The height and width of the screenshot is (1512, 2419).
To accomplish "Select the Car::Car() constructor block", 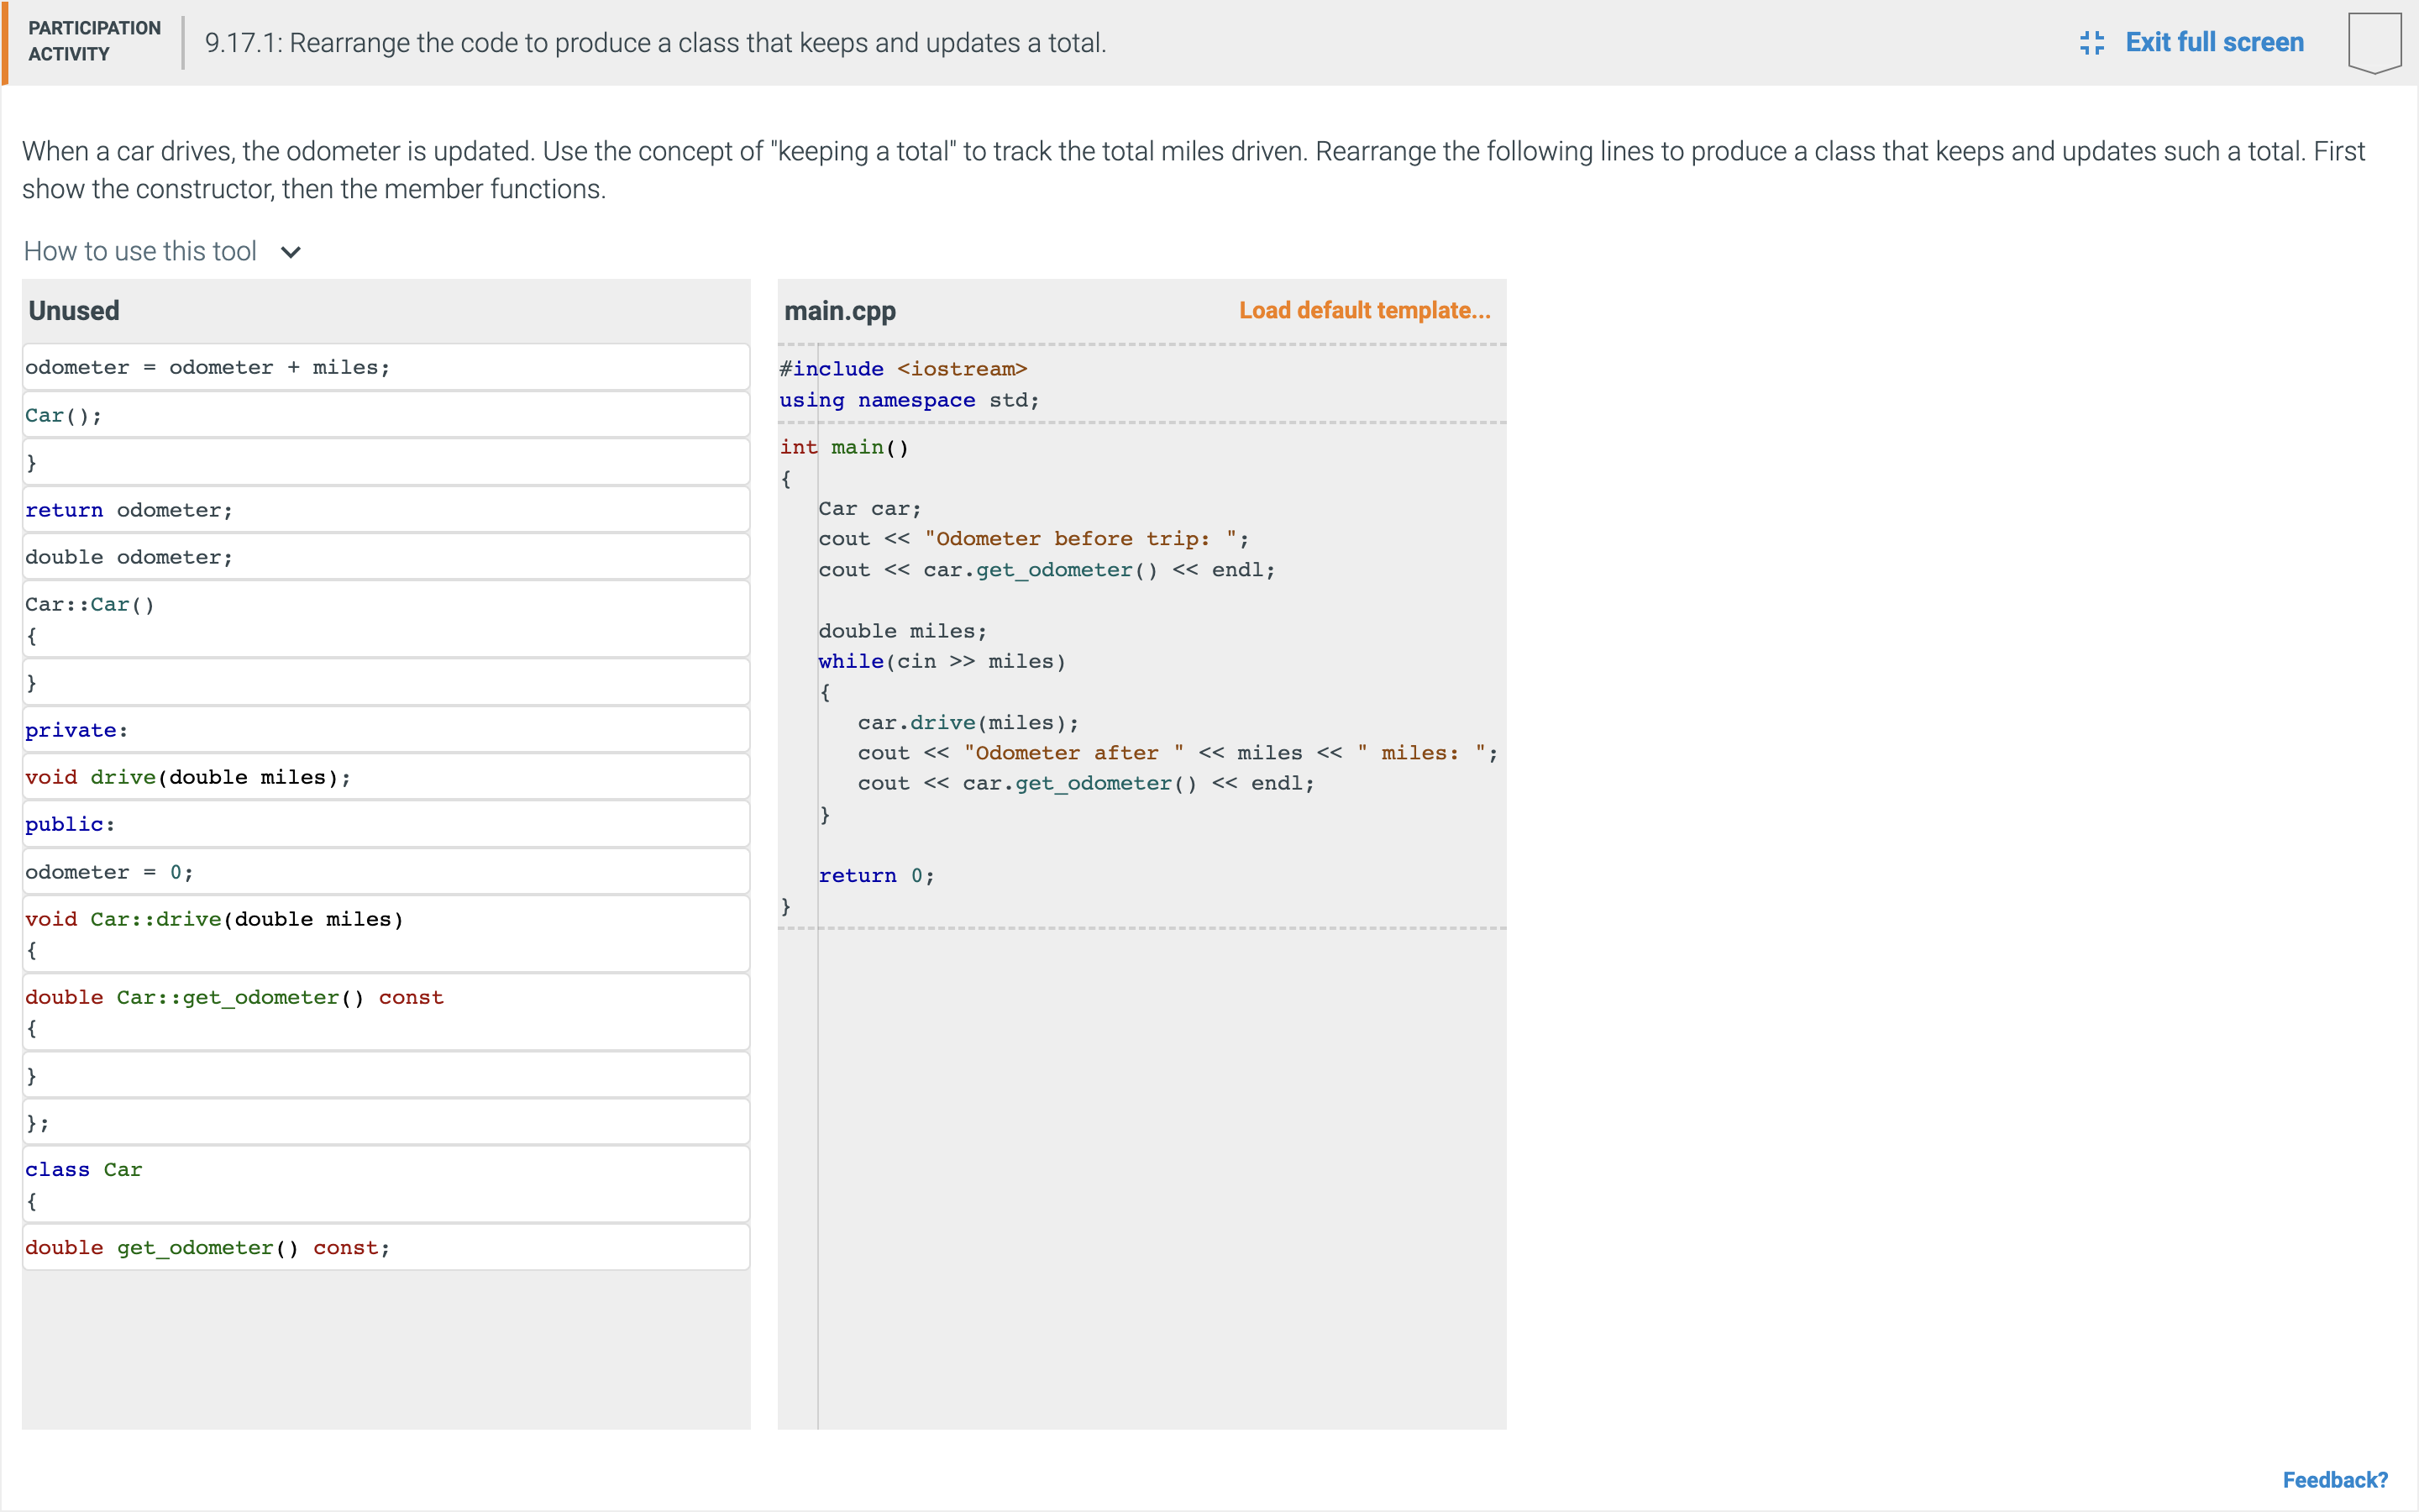I will coord(386,619).
